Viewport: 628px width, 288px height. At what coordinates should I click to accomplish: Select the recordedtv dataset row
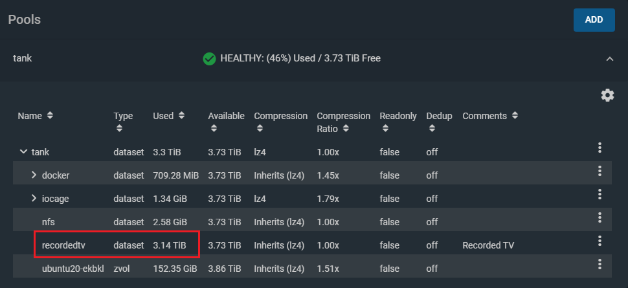tap(65, 245)
